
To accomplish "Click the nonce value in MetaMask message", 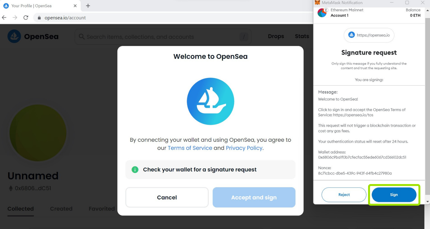I will (355, 173).
